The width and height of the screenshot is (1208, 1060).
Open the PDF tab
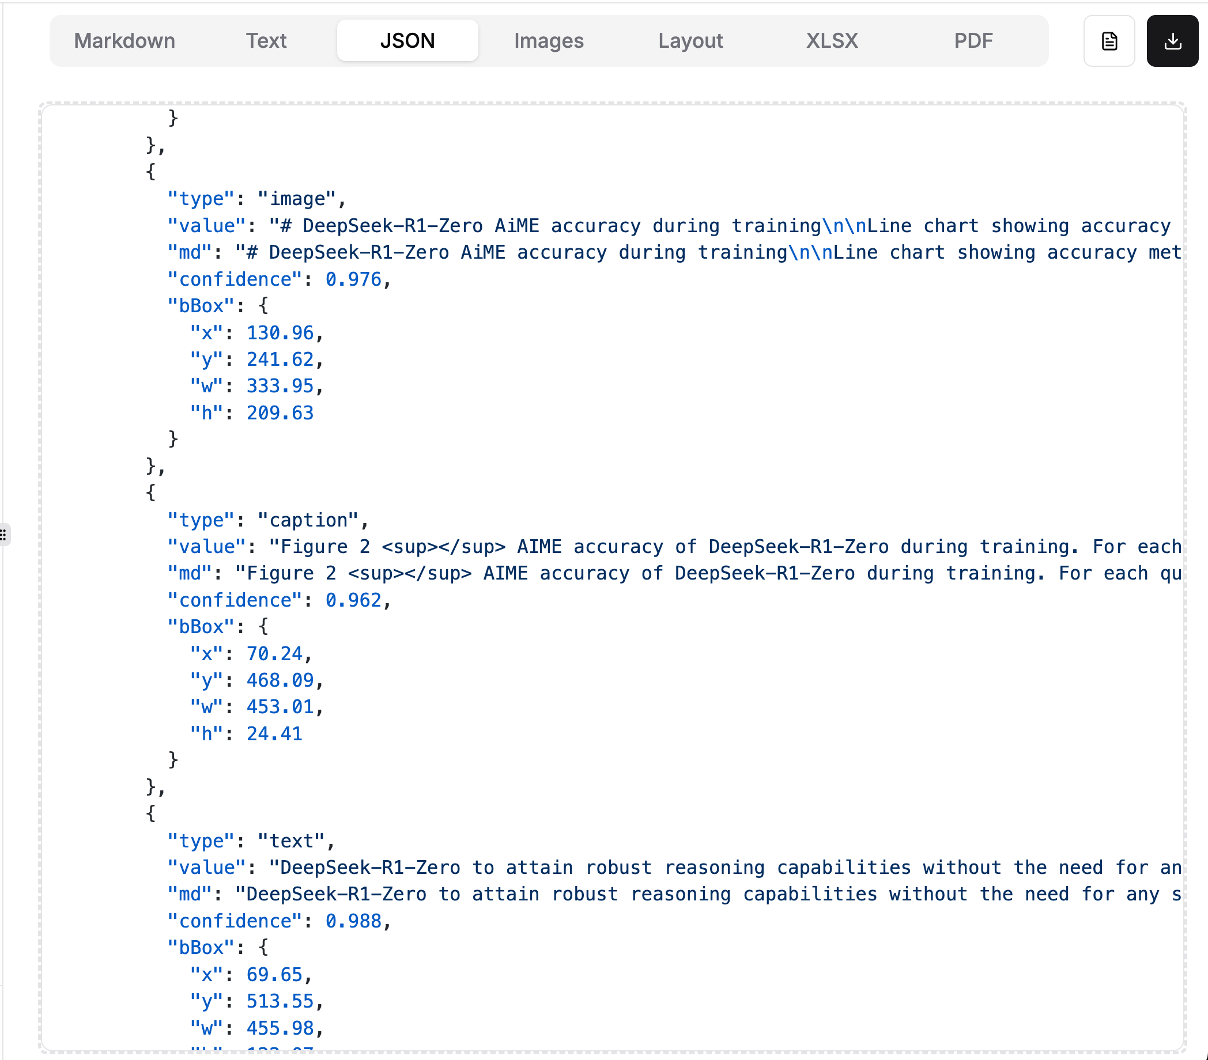(x=973, y=41)
